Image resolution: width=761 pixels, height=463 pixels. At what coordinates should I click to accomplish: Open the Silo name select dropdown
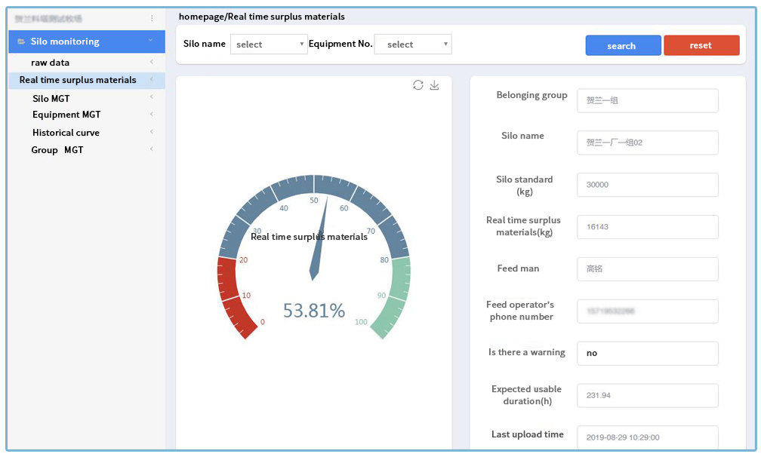click(x=269, y=44)
